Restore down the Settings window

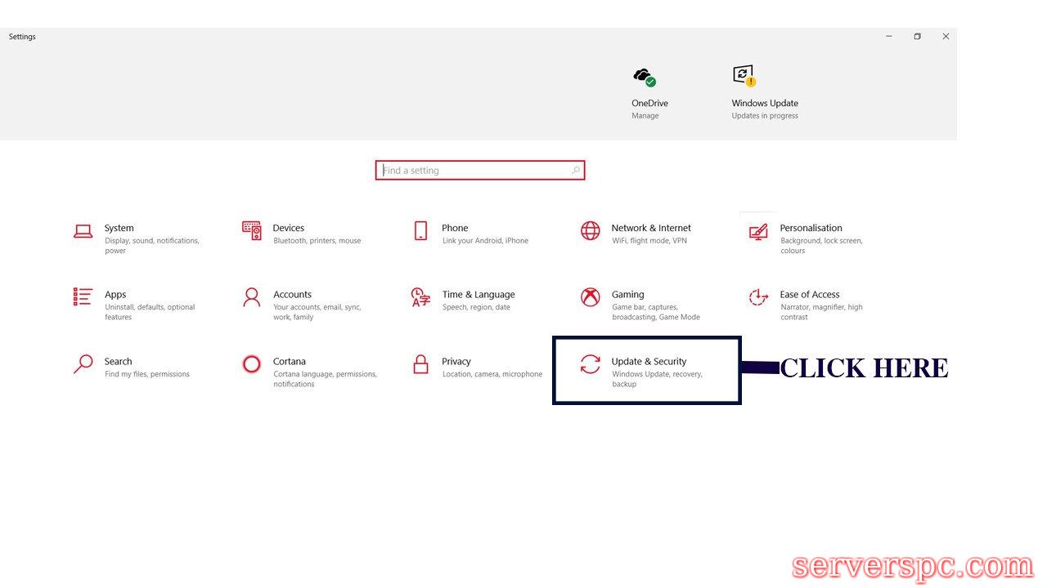(917, 37)
